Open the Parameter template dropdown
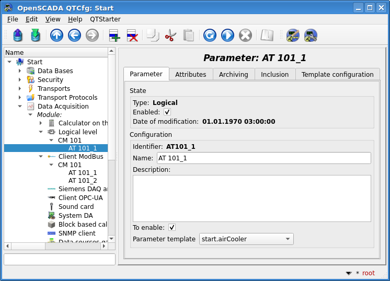The image size is (390, 281). coord(246,239)
